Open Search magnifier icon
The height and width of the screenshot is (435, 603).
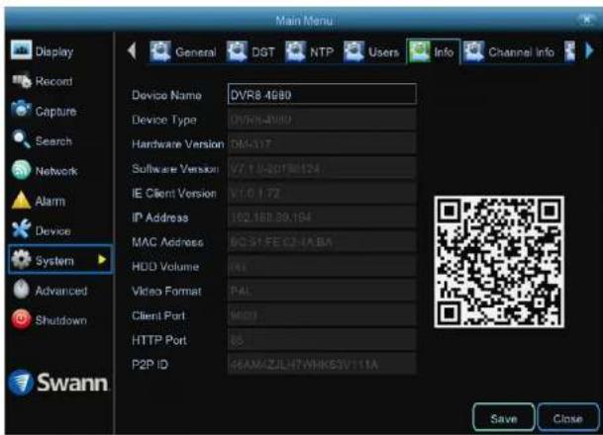tap(21, 139)
